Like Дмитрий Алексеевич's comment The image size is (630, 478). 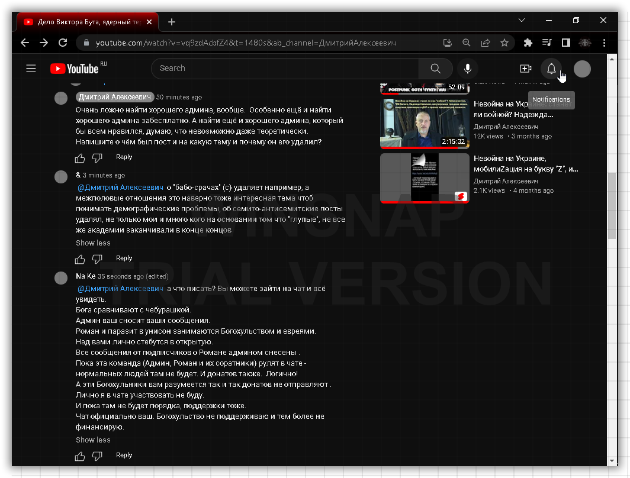80,158
